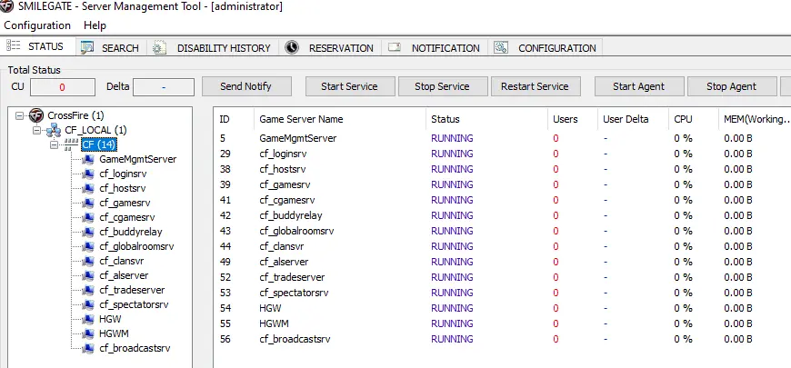Viewport: 791px width, 368px height.
Task: Select GameMgmtServer row in the server list
Action: (502, 138)
